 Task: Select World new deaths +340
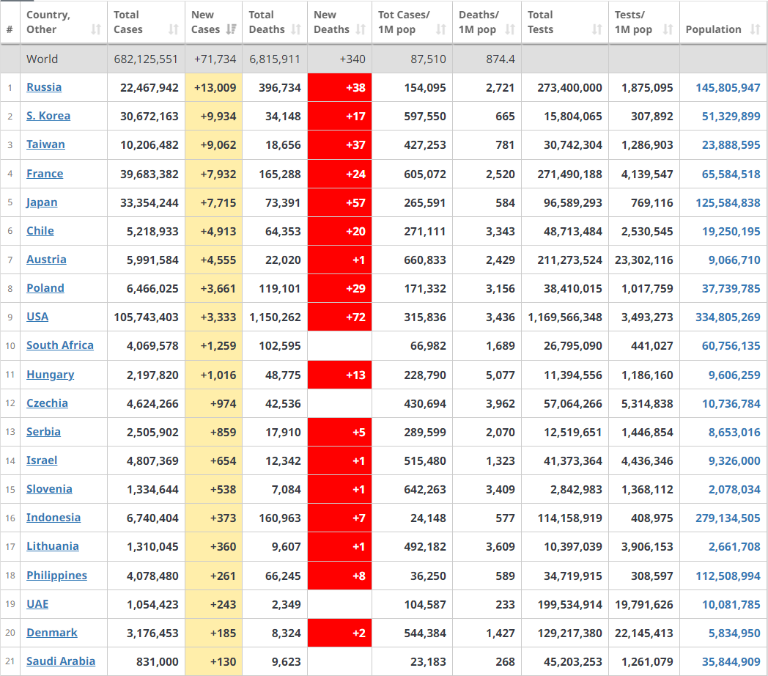(352, 59)
